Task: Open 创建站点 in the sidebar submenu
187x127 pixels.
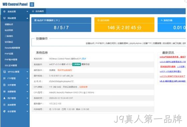Action: point(9,24)
